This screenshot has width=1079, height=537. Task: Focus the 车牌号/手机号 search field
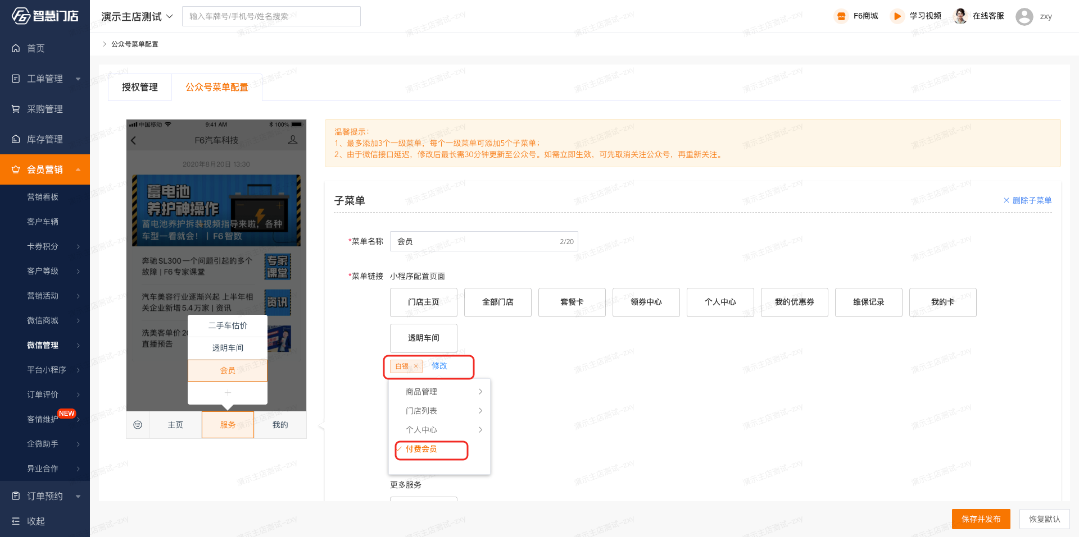(x=271, y=16)
